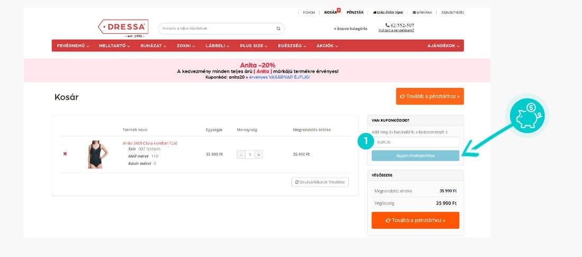Expand the Melltartó category menu
Image resolution: width=582 pixels, height=257 pixels.
click(x=114, y=46)
